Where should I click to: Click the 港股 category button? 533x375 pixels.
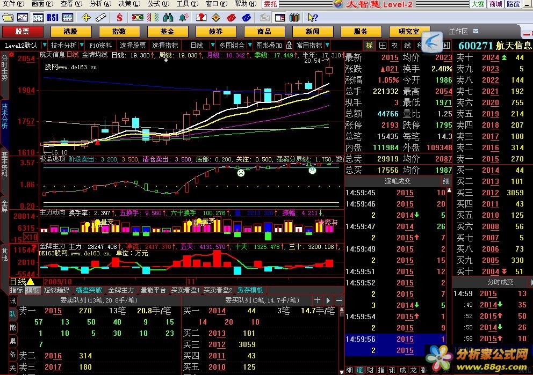point(71,32)
